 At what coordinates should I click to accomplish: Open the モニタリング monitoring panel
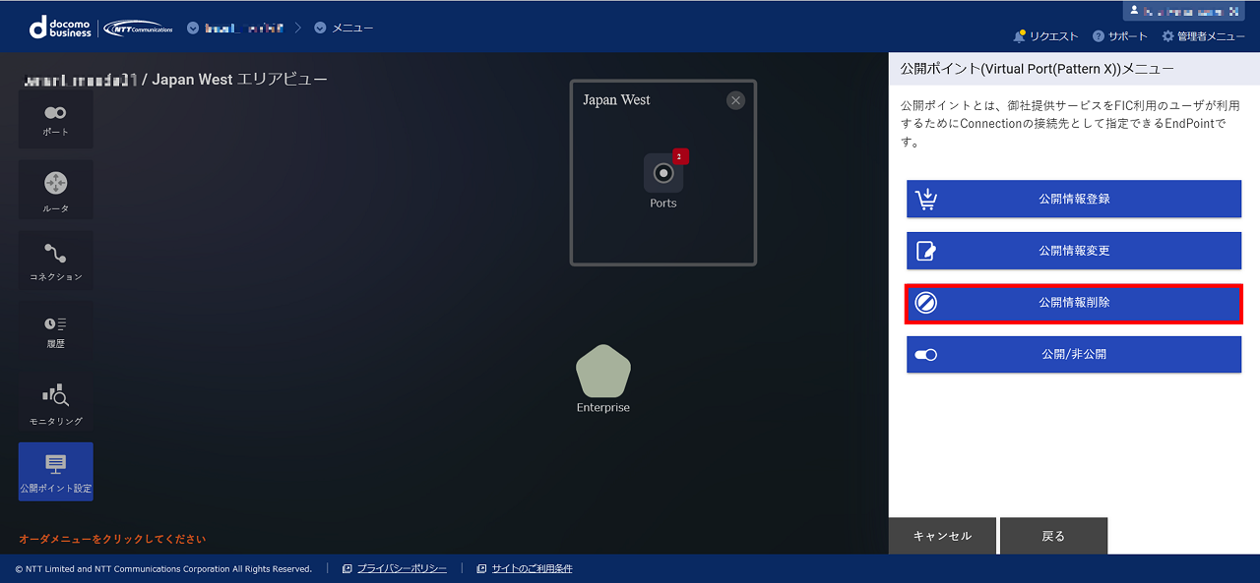coord(56,402)
